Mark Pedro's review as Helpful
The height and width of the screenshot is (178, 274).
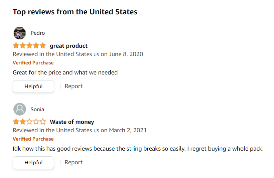[33, 86]
